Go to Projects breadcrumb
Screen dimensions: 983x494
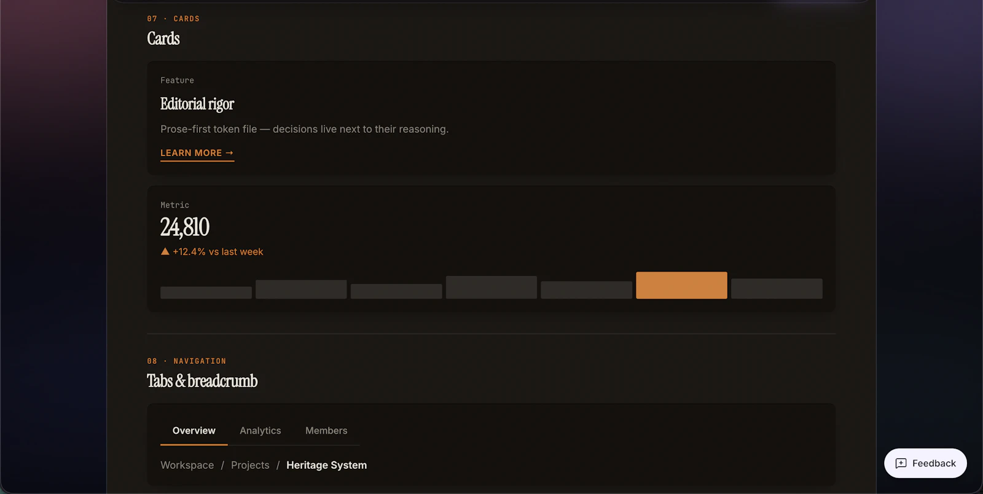pyautogui.click(x=250, y=465)
